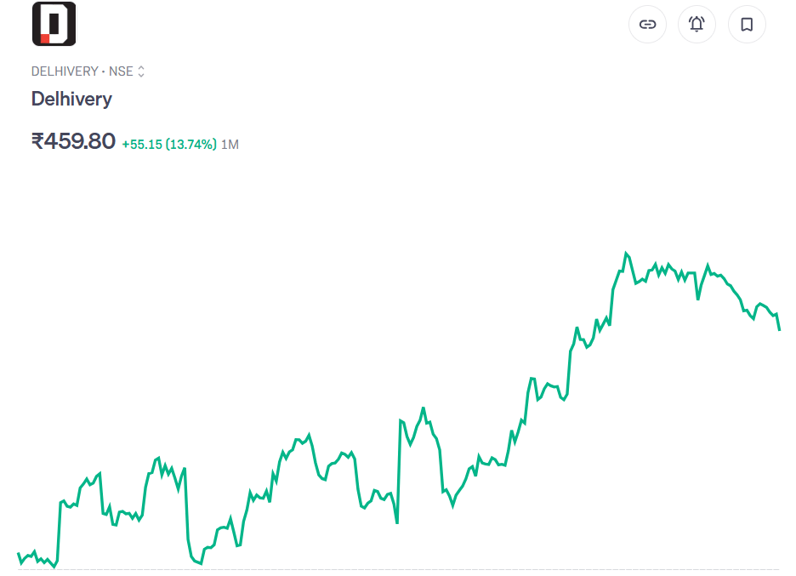Image resolution: width=796 pixels, height=576 pixels.
Task: Click the Delhivery company logo
Action: (54, 24)
